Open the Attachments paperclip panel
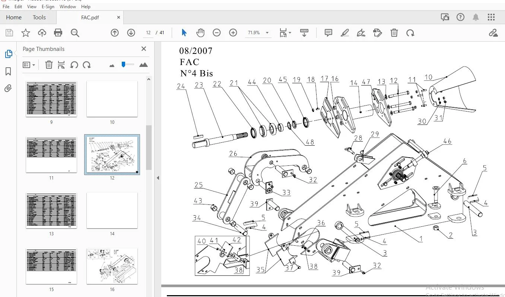505x297 pixels. click(8, 88)
